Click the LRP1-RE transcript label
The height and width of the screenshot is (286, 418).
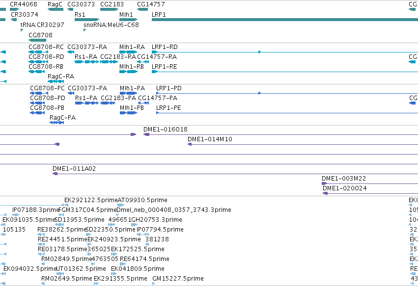pos(164,67)
